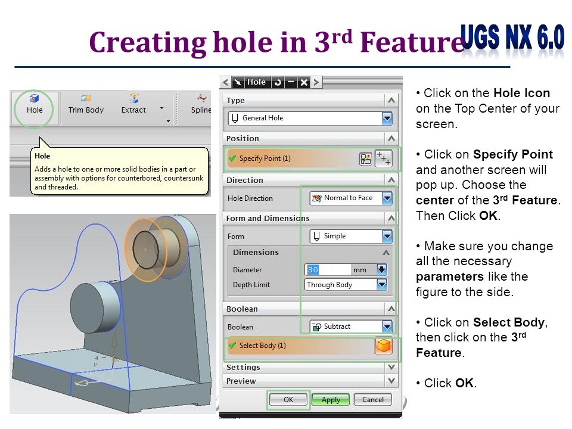Click the Reset icon on the Hole dialog title bar
The image size is (572, 429).
(278, 82)
